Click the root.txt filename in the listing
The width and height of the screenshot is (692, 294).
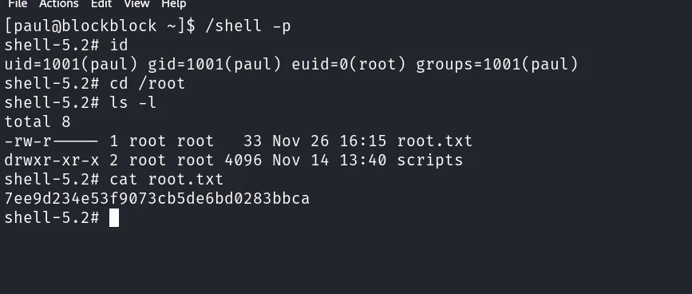[435, 141]
